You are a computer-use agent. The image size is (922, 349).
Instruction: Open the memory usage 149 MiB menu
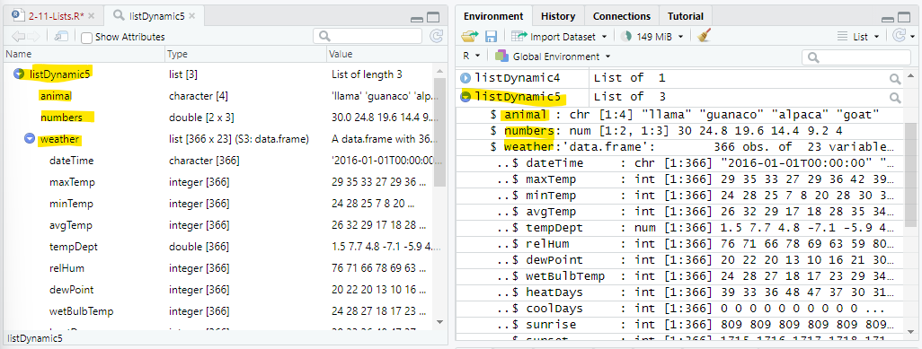point(652,37)
